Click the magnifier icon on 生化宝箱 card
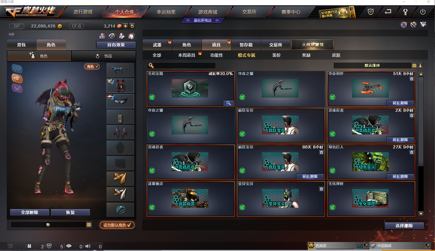The image size is (435, 251). (228, 103)
